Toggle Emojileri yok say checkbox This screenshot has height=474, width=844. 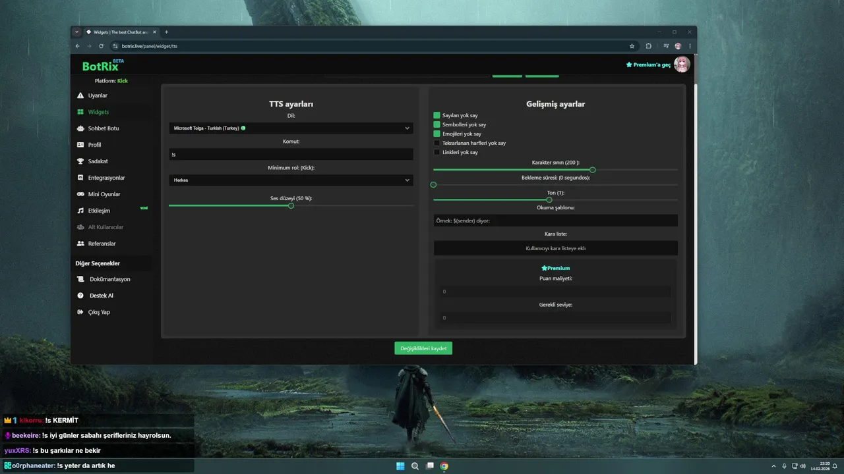[x=437, y=134]
